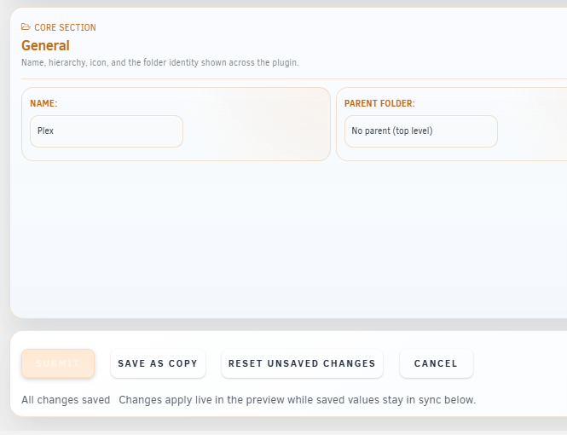Click the 'PARENT FOLDER:' label
Image resolution: width=567 pixels, height=435 pixels.
click(x=379, y=103)
